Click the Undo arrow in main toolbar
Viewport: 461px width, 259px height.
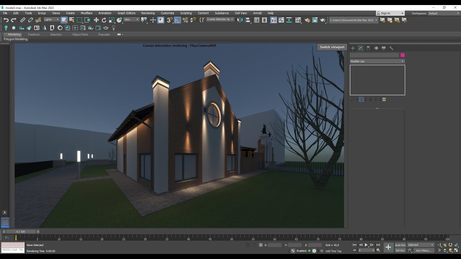6,20
